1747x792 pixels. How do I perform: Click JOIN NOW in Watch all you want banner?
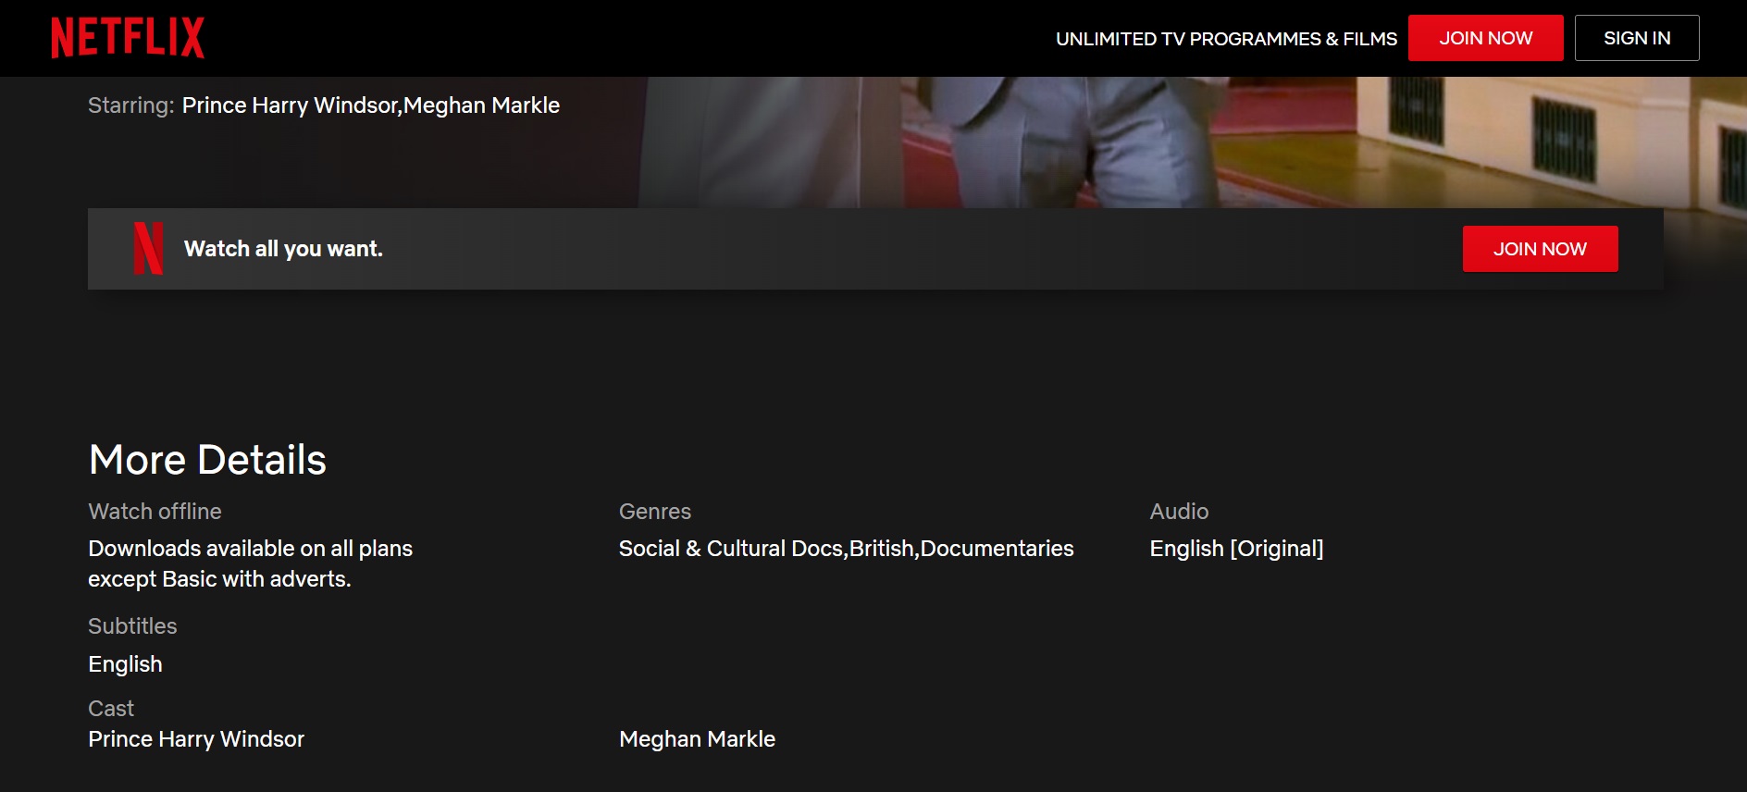point(1540,249)
